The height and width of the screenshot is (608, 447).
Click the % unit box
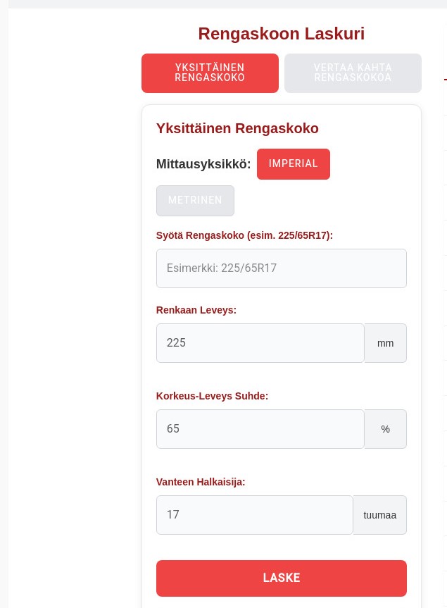tap(385, 429)
